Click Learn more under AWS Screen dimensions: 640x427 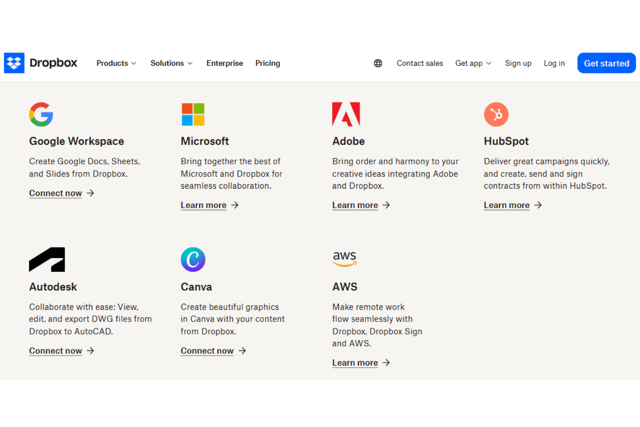point(355,363)
